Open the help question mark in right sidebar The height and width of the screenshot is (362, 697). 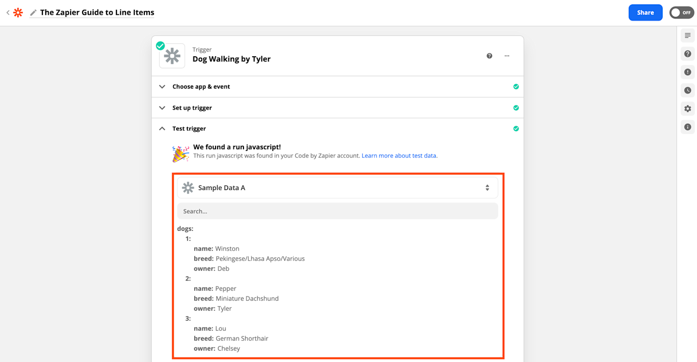coord(688,54)
